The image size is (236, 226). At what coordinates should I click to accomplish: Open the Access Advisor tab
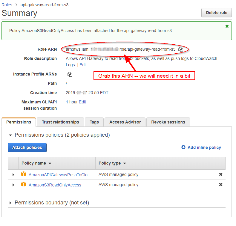[x=125, y=122]
